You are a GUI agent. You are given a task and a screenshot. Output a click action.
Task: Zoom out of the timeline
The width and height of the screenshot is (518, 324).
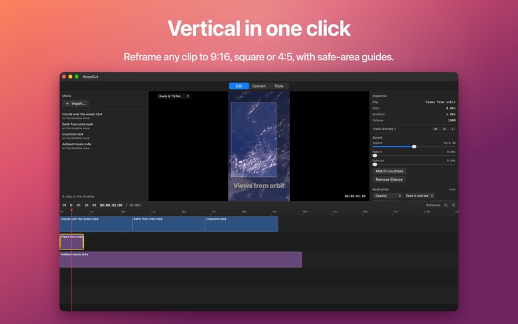(445, 205)
